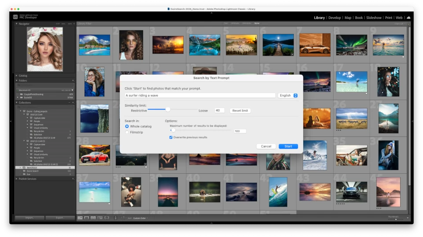
Task: Select the Filmstrip radio option
Action: point(127,132)
